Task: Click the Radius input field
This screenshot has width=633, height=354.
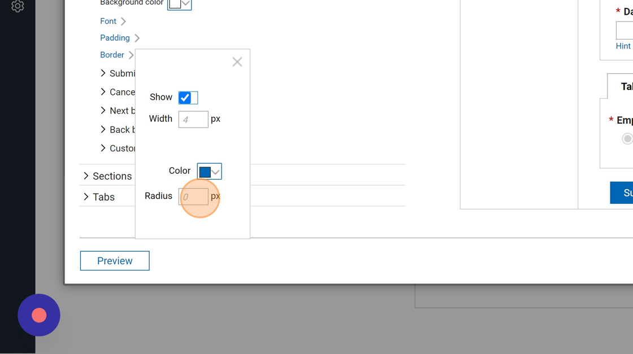Action: pos(193,197)
